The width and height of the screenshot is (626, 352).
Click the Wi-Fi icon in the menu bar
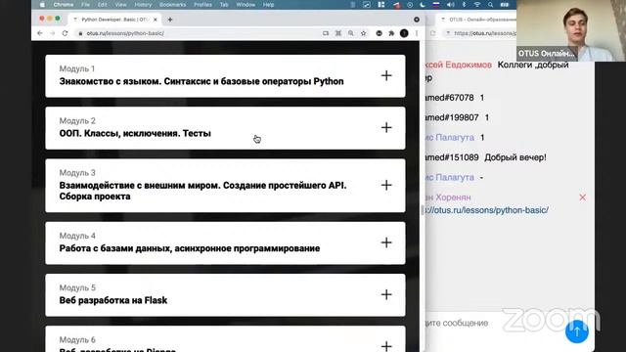[x=477, y=5]
